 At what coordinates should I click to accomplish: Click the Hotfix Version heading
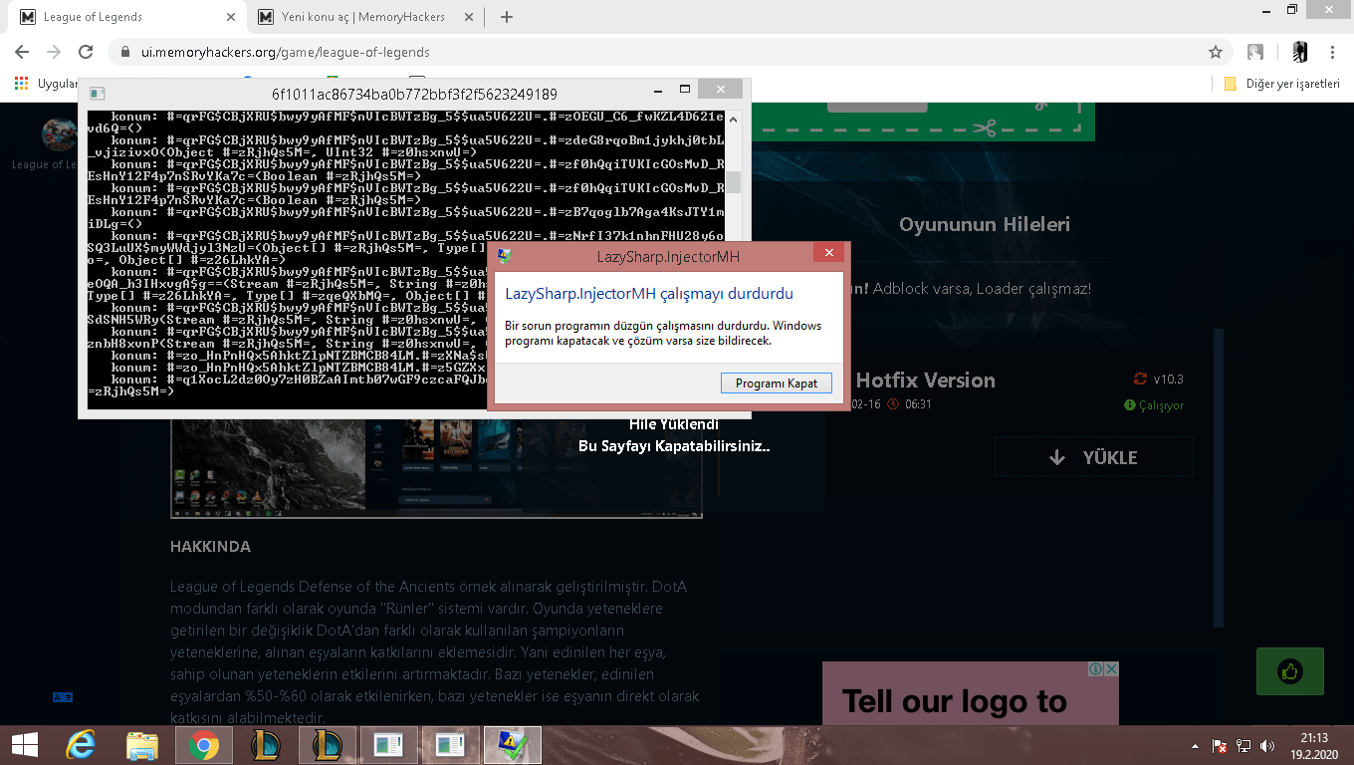tap(925, 381)
